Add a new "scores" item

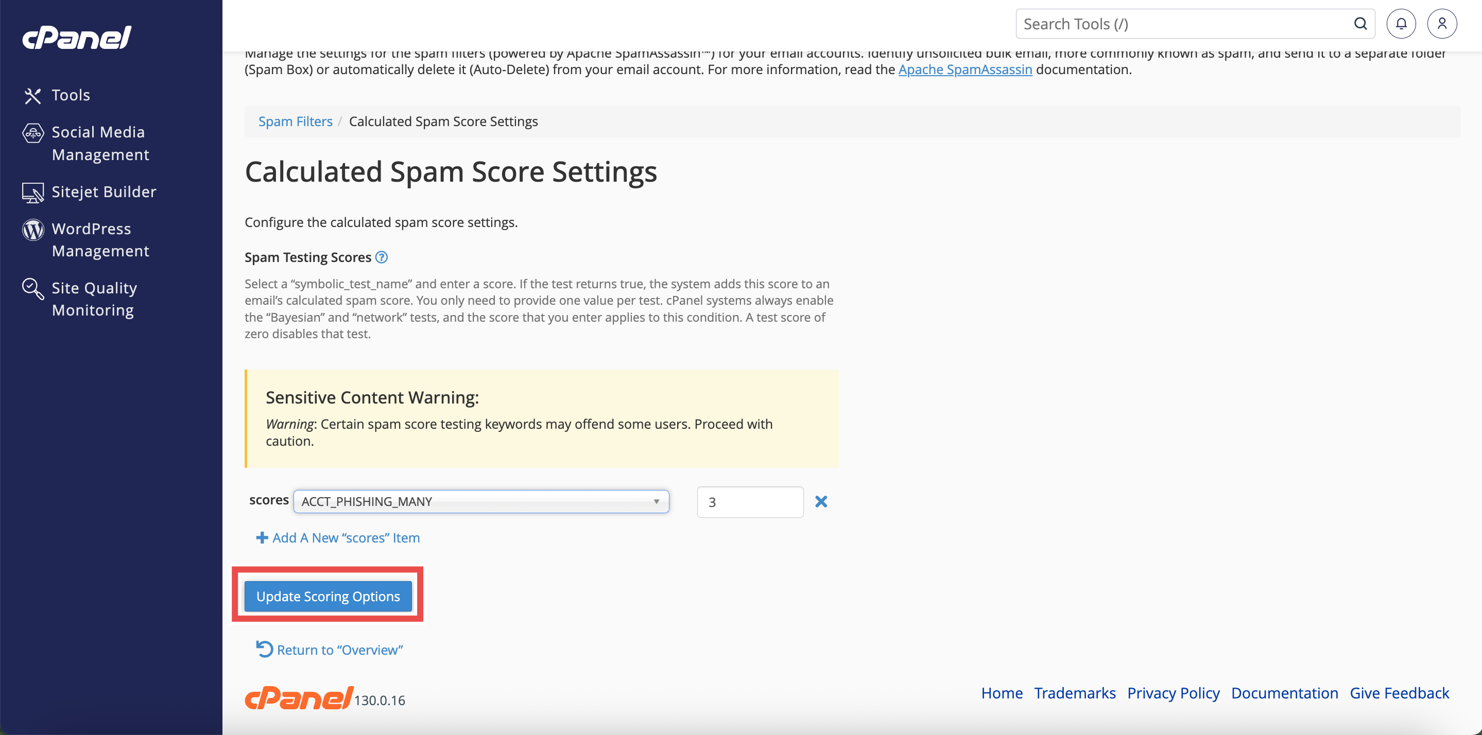338,538
